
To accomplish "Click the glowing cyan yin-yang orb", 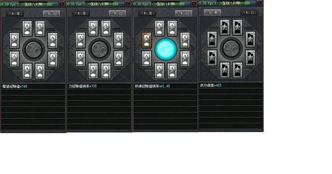I will tap(166, 49).
